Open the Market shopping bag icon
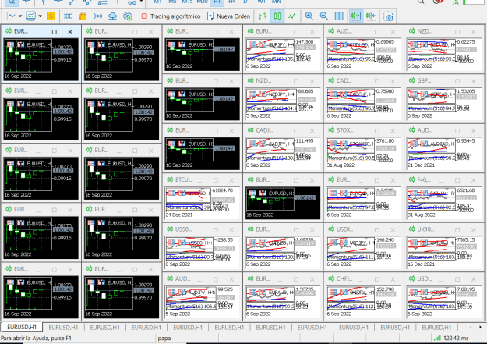The width and height of the screenshot is (487, 344). (x=83, y=16)
